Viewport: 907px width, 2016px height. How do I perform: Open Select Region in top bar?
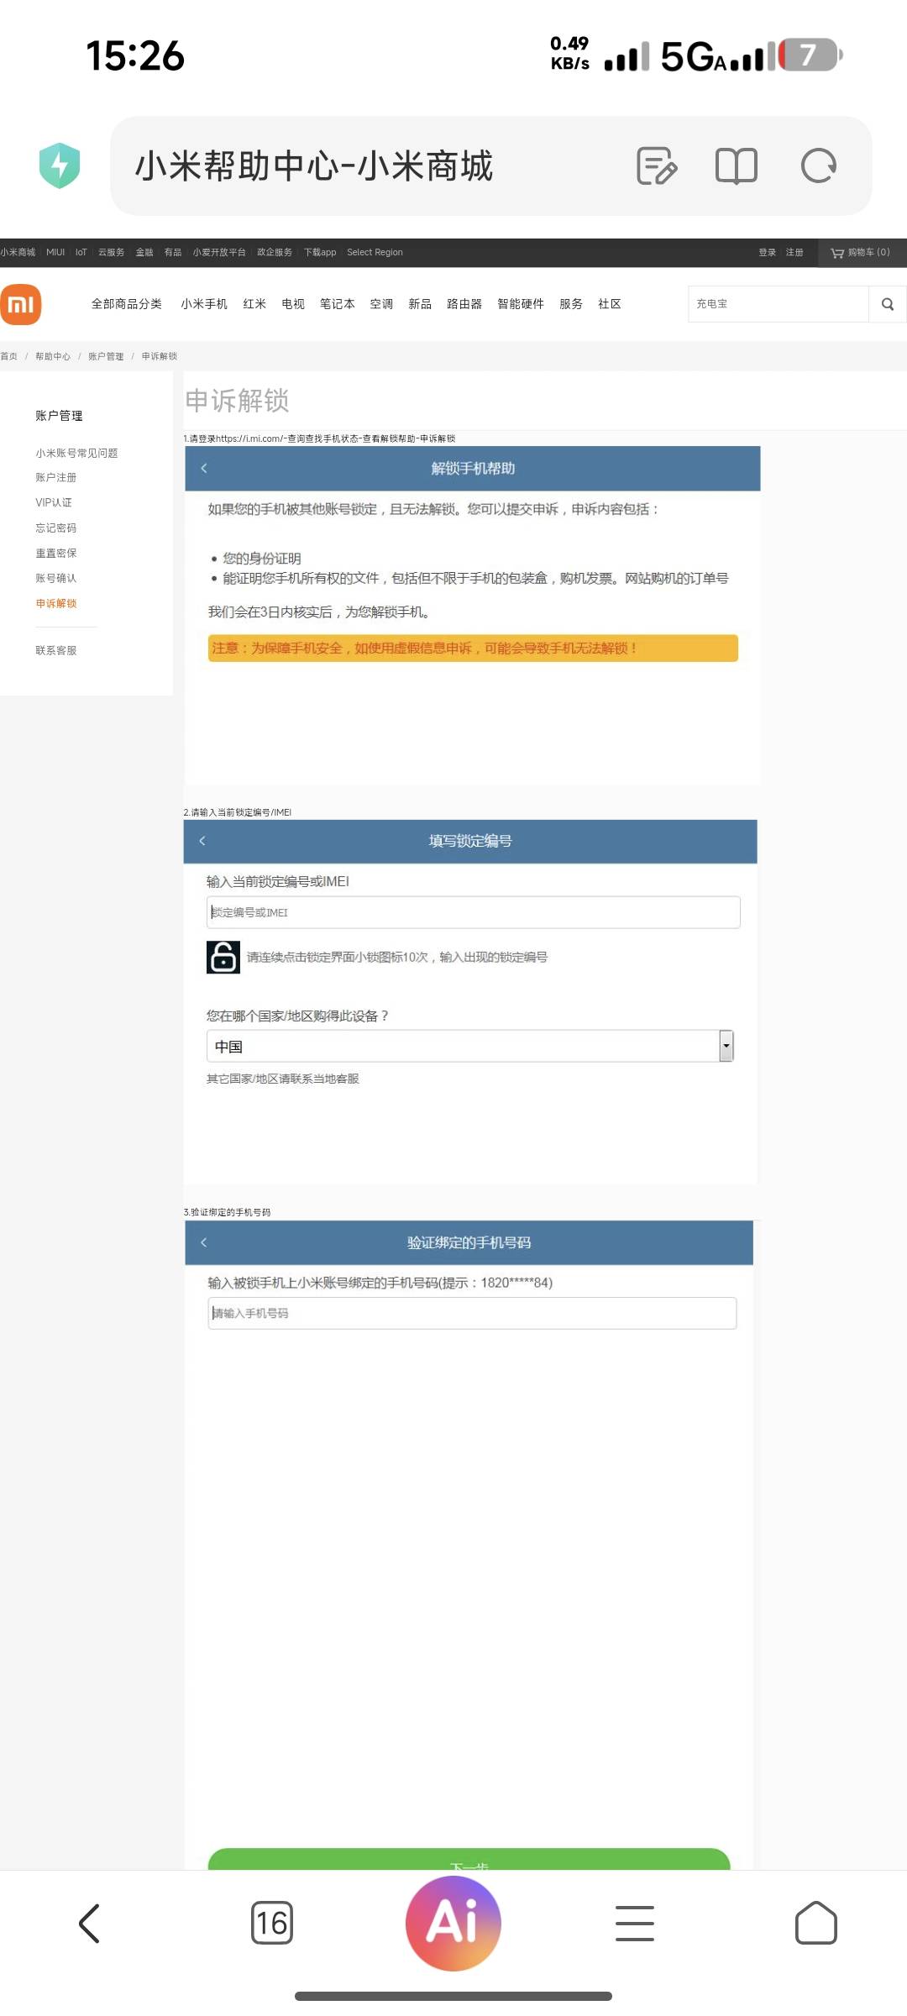(375, 252)
